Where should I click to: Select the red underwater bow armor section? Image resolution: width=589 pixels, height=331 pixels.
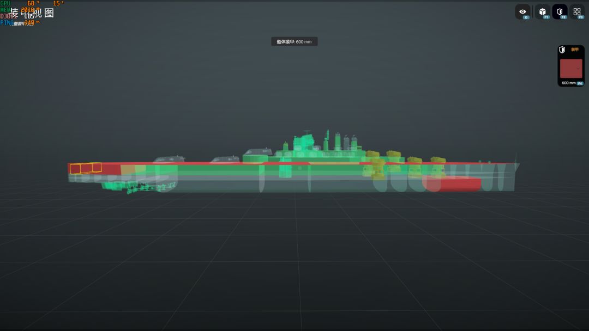click(452, 183)
